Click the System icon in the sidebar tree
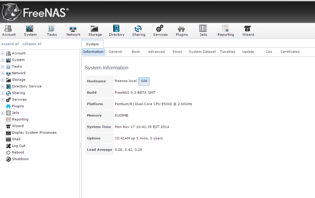Screen dimensions: 315x198 [8, 60]
